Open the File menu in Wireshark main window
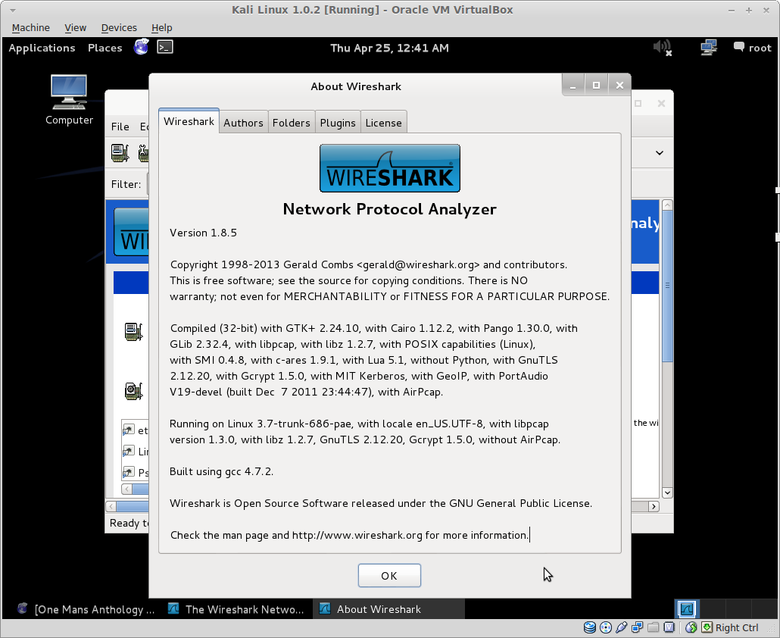The image size is (780, 638). pyautogui.click(x=120, y=127)
